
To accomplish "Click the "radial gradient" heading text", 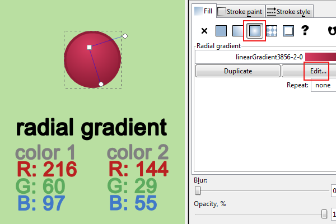I will [x=91, y=128].
